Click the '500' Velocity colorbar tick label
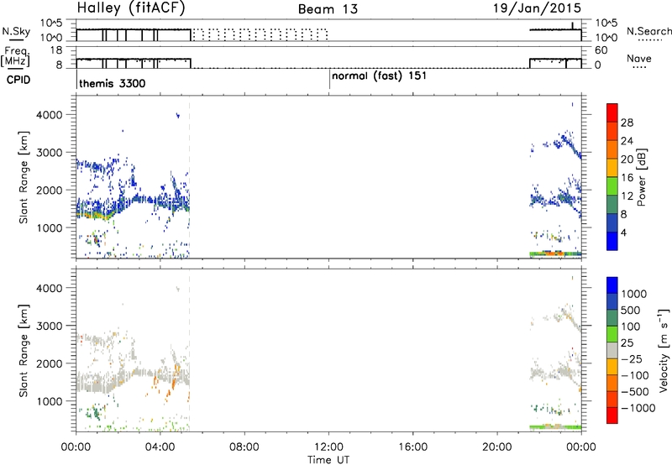This screenshot has height=465, width=672. click(631, 311)
